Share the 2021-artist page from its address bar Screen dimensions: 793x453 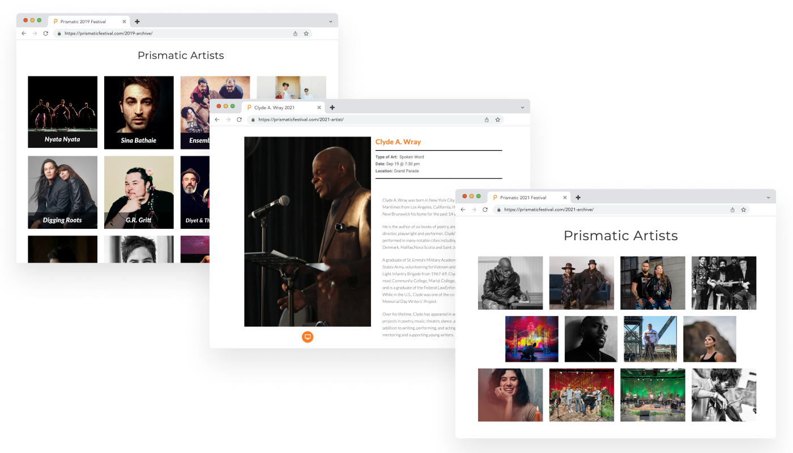487,119
